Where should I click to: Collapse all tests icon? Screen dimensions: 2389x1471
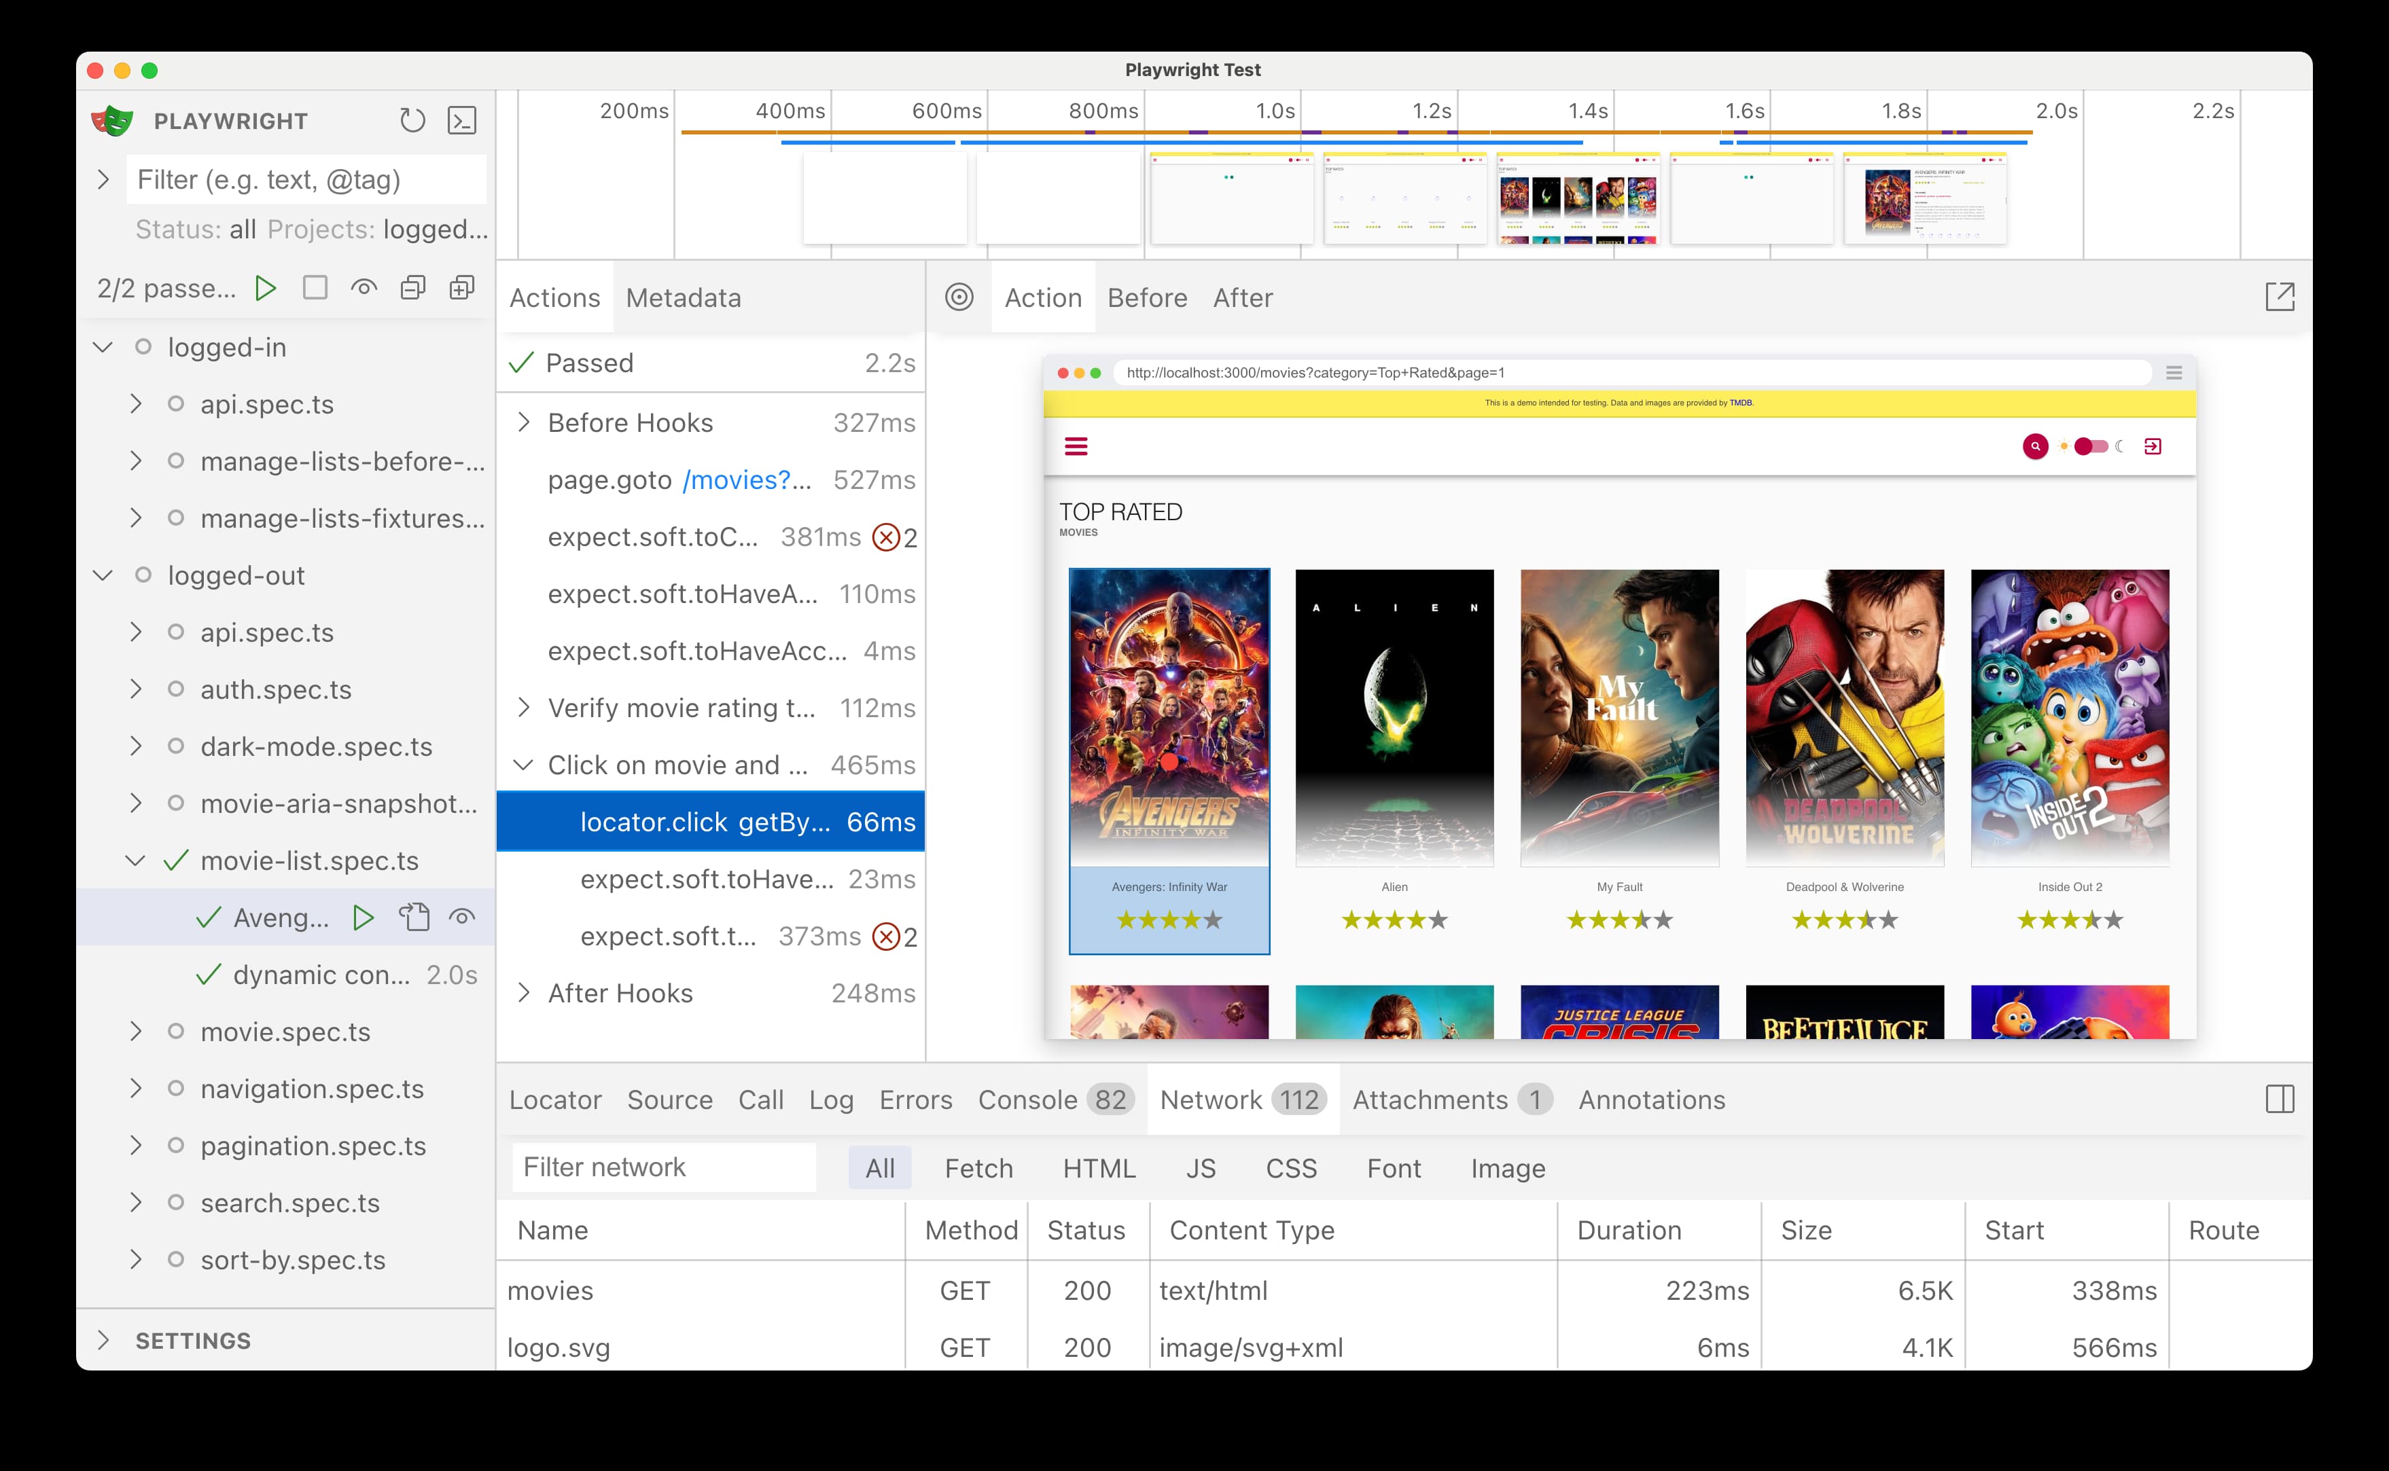point(412,288)
